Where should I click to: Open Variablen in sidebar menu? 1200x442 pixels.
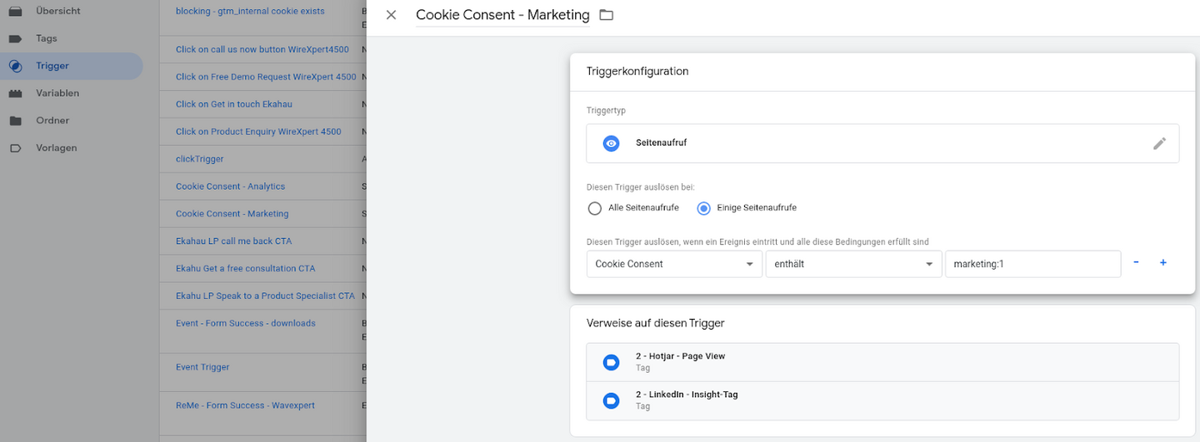[x=57, y=93]
